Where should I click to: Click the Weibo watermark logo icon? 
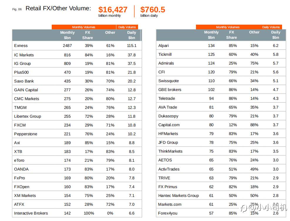244,209
